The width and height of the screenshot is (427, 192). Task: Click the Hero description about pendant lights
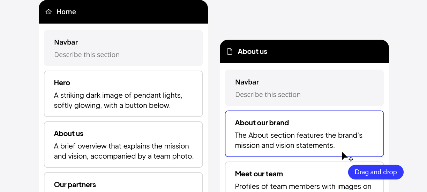pos(118,100)
